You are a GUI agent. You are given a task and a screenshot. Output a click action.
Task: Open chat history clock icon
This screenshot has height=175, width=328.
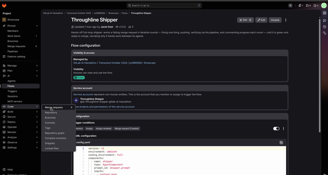324,27
